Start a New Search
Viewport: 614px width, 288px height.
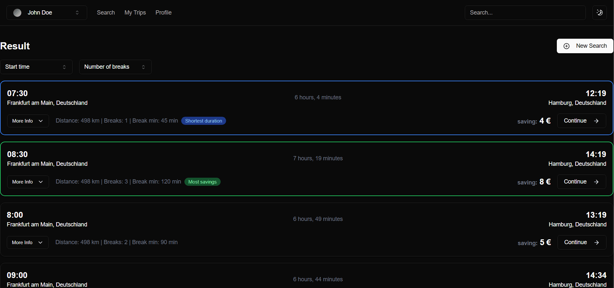[585, 46]
